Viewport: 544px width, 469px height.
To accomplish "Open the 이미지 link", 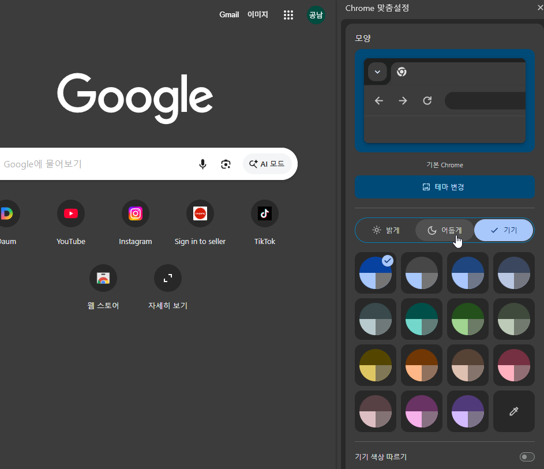I will point(257,14).
